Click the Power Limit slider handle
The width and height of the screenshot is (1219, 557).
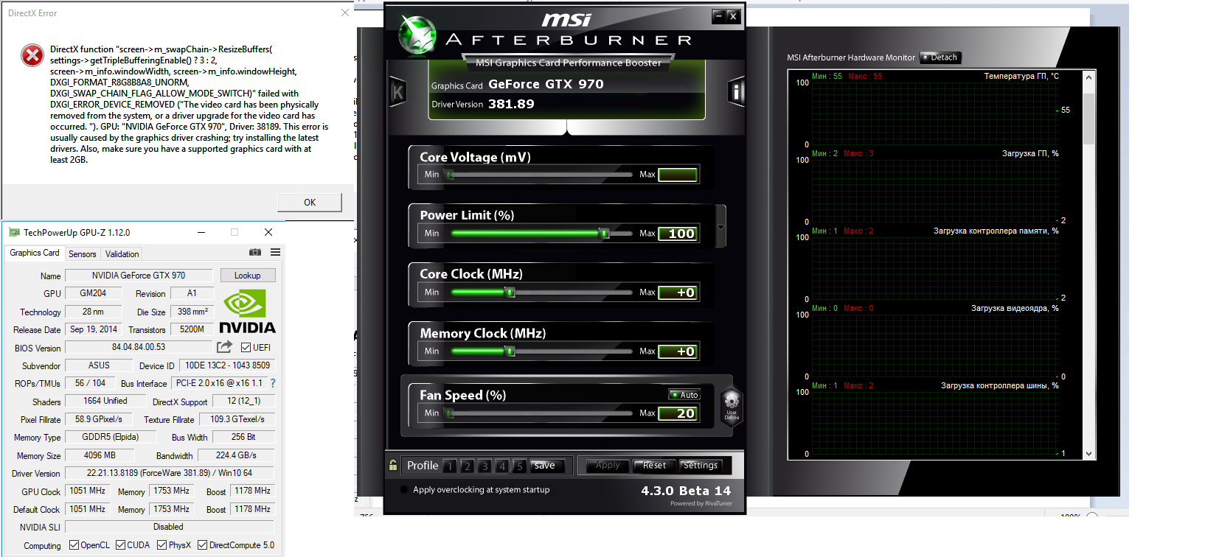605,234
